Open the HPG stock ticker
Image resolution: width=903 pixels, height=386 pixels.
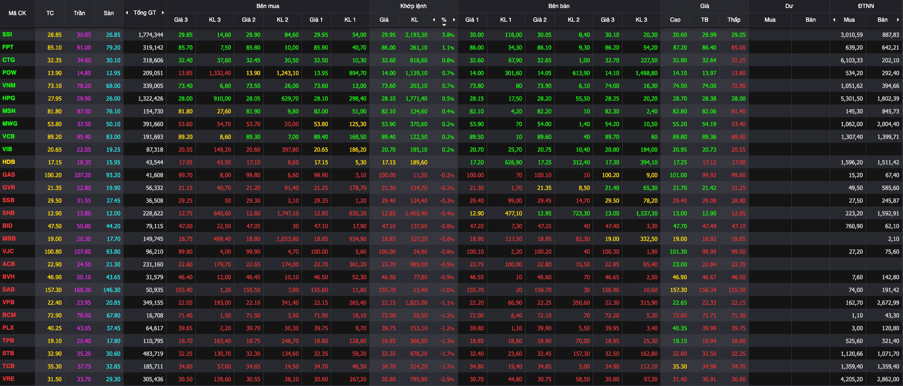(9, 98)
